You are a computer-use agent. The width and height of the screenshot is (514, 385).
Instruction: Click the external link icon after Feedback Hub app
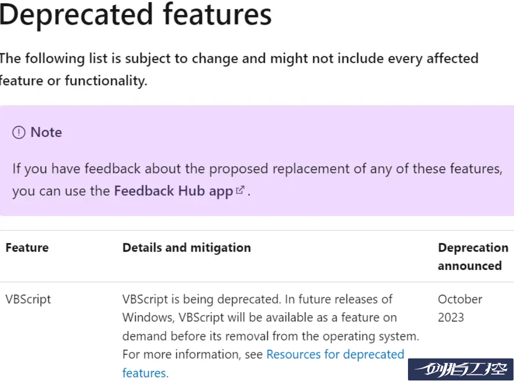point(240,190)
